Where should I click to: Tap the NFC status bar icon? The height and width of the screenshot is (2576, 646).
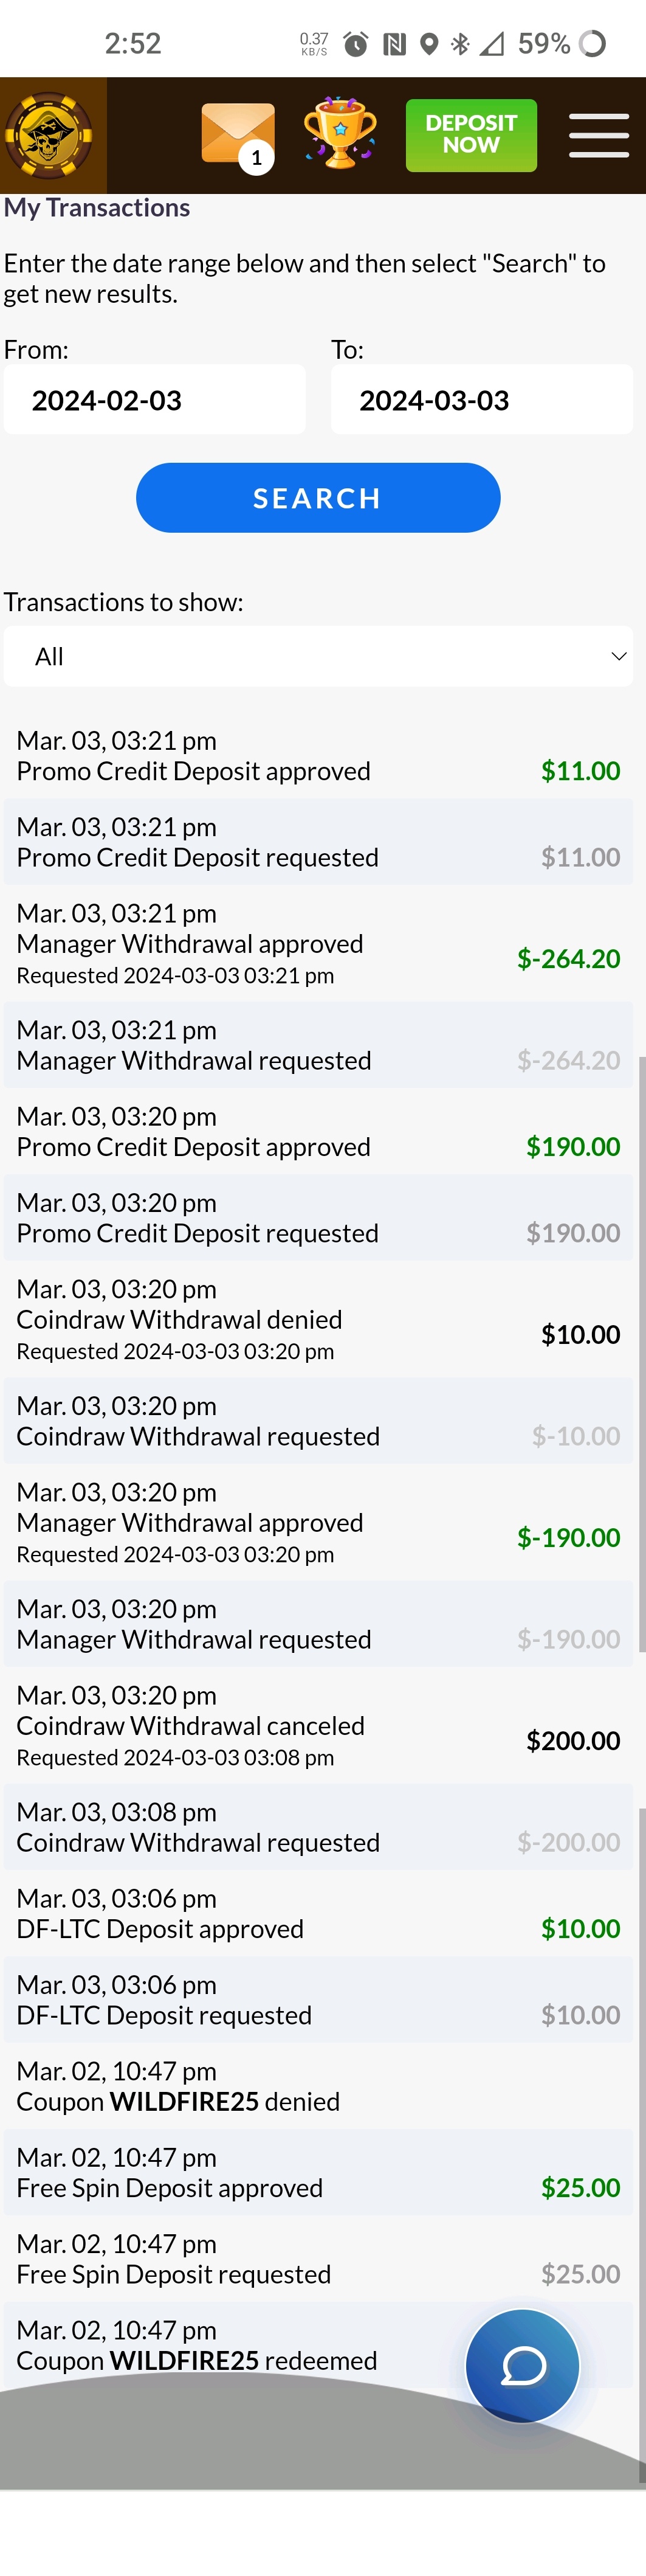394,44
